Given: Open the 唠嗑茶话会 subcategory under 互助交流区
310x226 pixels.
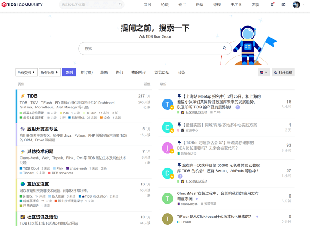Looking at the screenshot, I should (31, 201).
